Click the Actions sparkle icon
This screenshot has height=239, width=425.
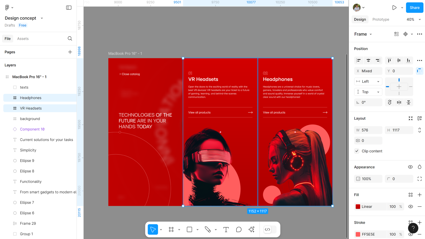tap(252, 229)
